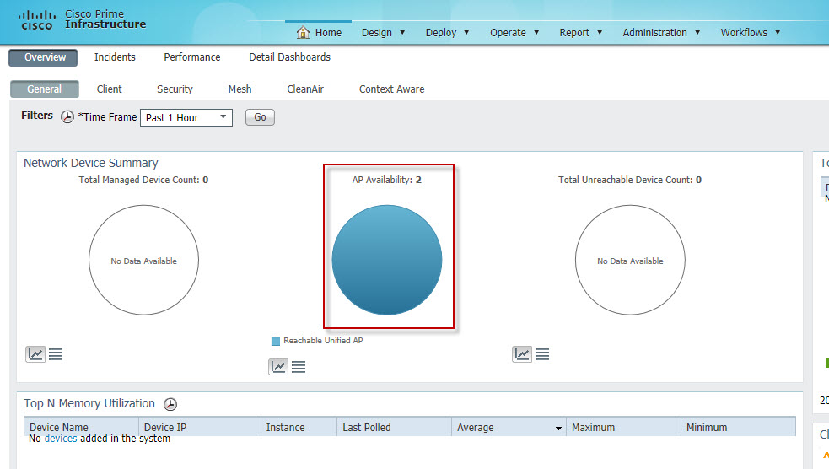Sort by the Device IP column
The height and width of the screenshot is (469, 829).
tap(200, 427)
